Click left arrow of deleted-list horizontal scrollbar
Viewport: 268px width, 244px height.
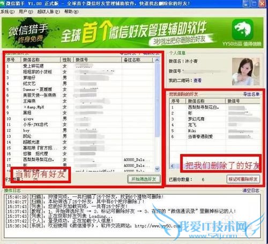(x=172, y=166)
